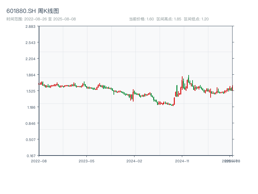The height and width of the screenshot is (194, 258).
Task: Click the 区间高点 1.85 label
Action: pyautogui.click(x=169, y=19)
